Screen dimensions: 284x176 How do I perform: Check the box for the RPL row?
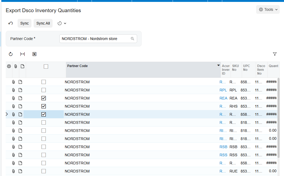pyautogui.click(x=44, y=90)
